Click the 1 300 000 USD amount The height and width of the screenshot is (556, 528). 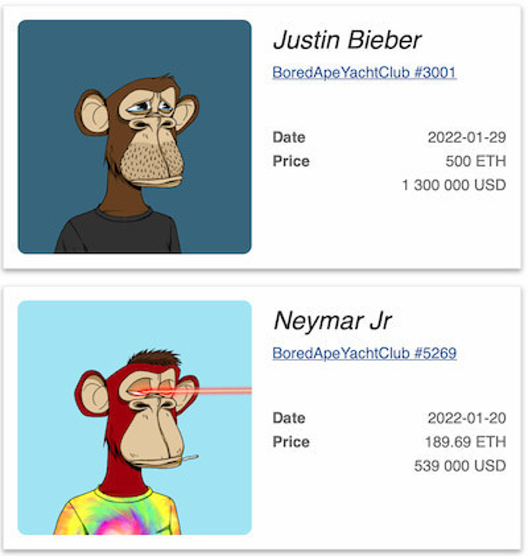pos(454,185)
